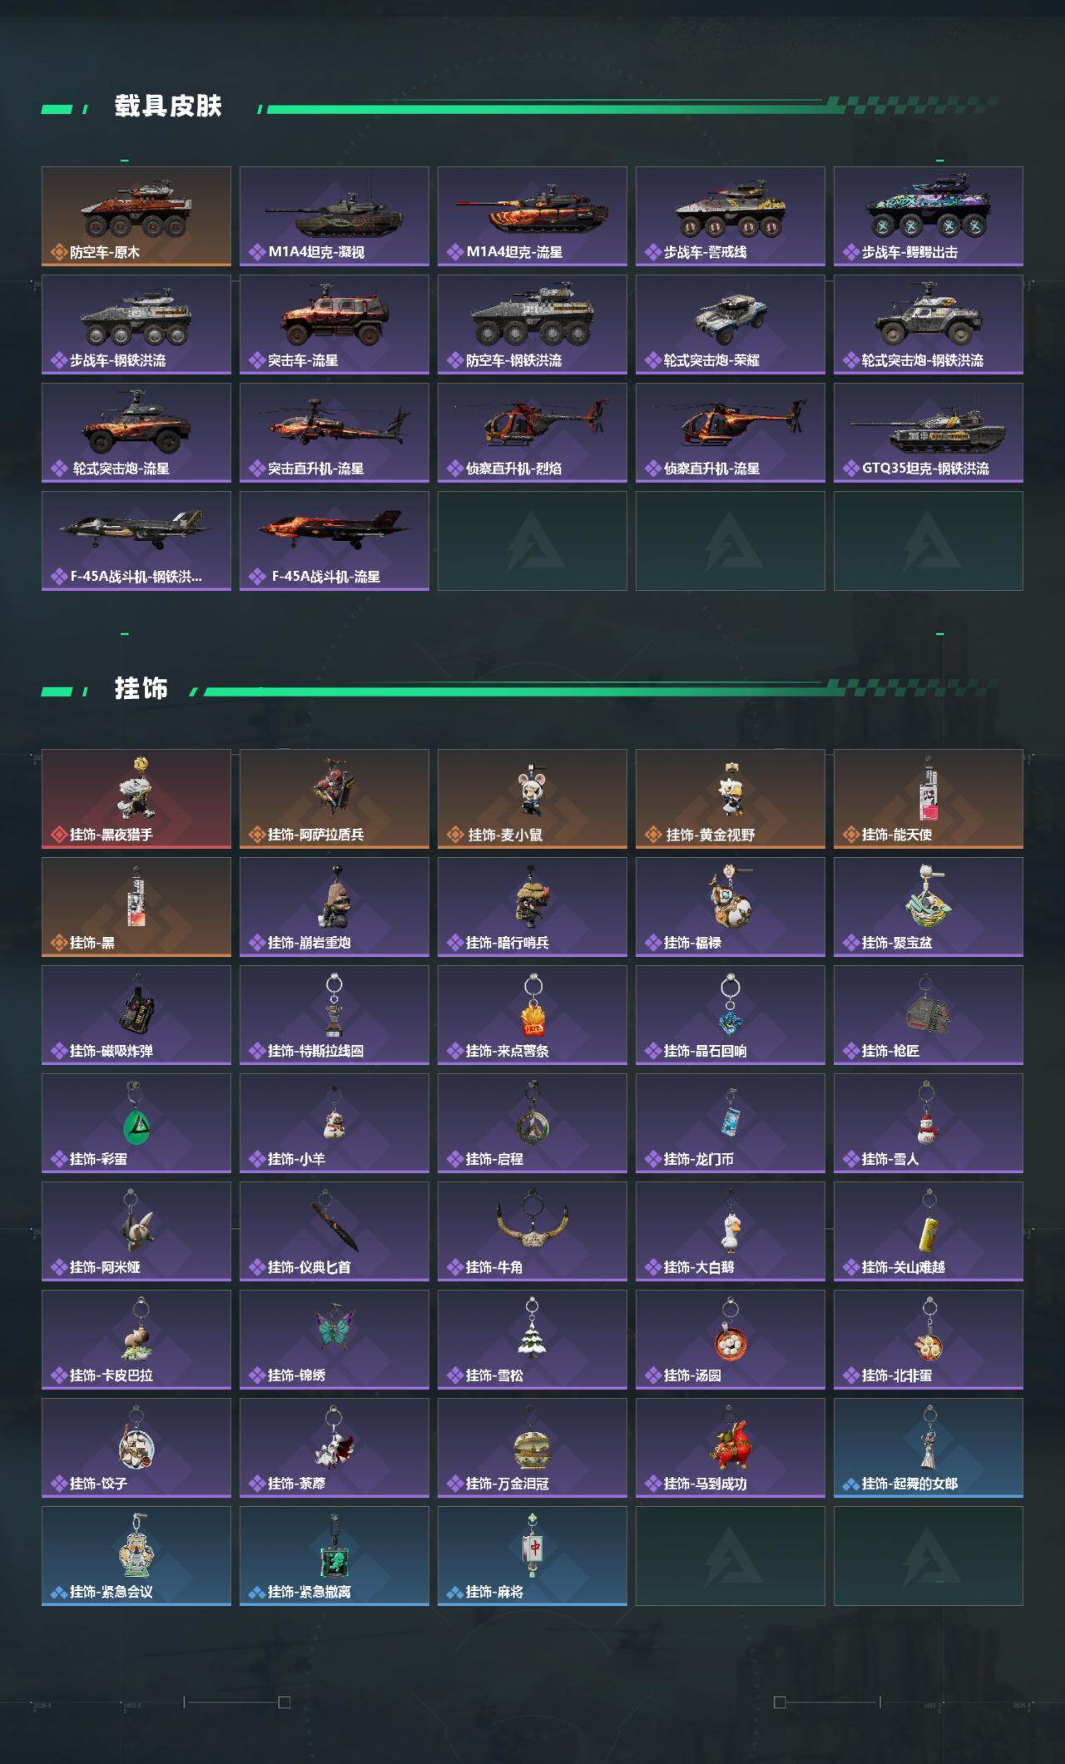Click the M1A4坦克-流星 tank skin

[532, 216]
